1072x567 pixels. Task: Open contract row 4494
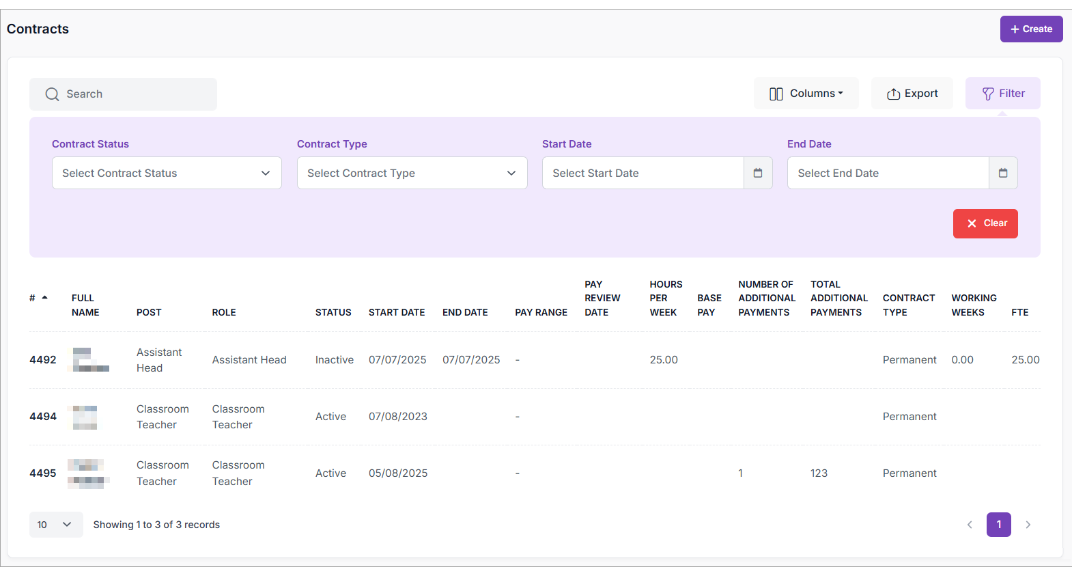[42, 417]
